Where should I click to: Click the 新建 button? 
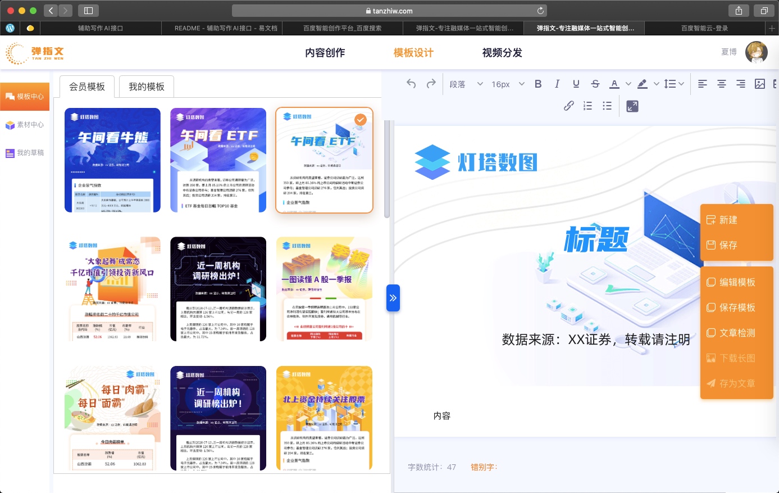pos(722,220)
